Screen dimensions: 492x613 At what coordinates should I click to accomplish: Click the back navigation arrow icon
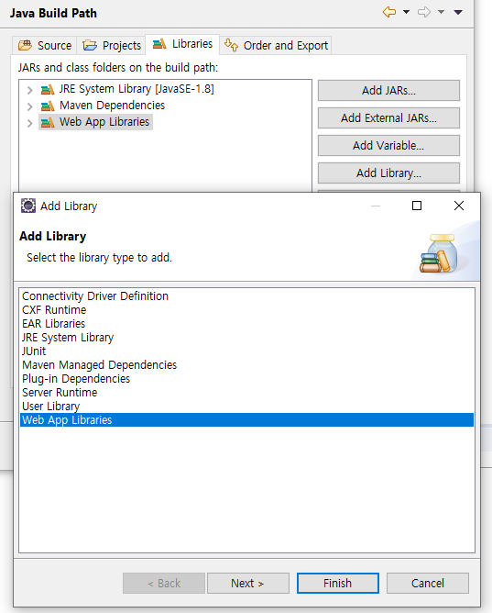click(389, 12)
